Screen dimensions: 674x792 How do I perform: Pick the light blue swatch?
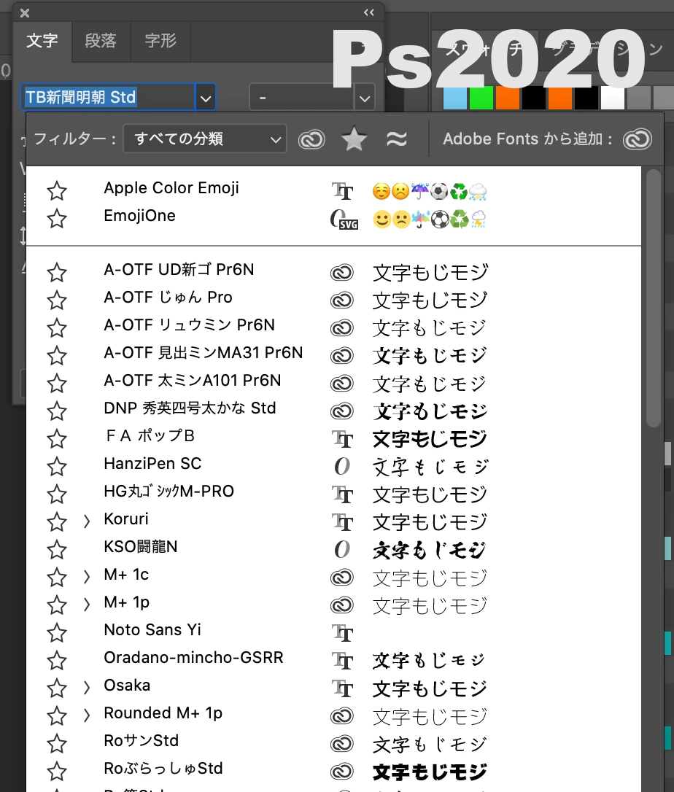click(454, 98)
